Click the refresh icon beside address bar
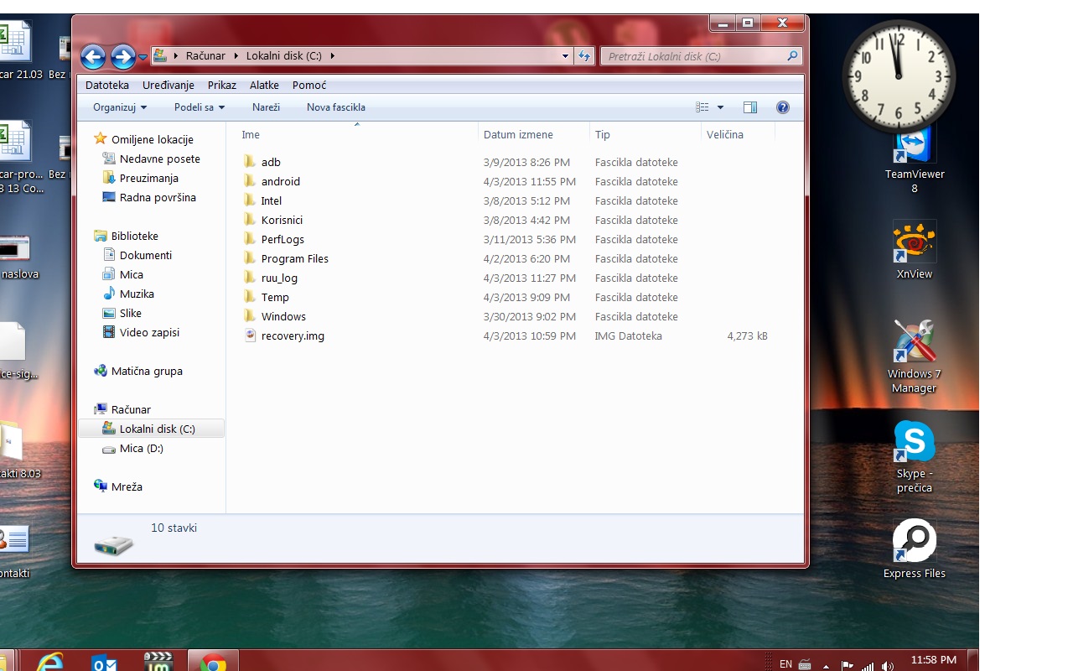 tap(584, 56)
